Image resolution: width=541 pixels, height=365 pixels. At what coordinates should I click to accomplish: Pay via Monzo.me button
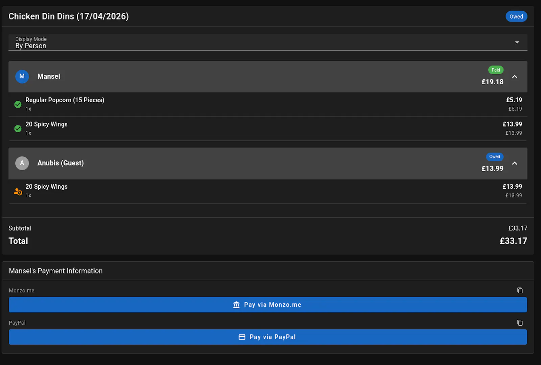click(x=268, y=305)
